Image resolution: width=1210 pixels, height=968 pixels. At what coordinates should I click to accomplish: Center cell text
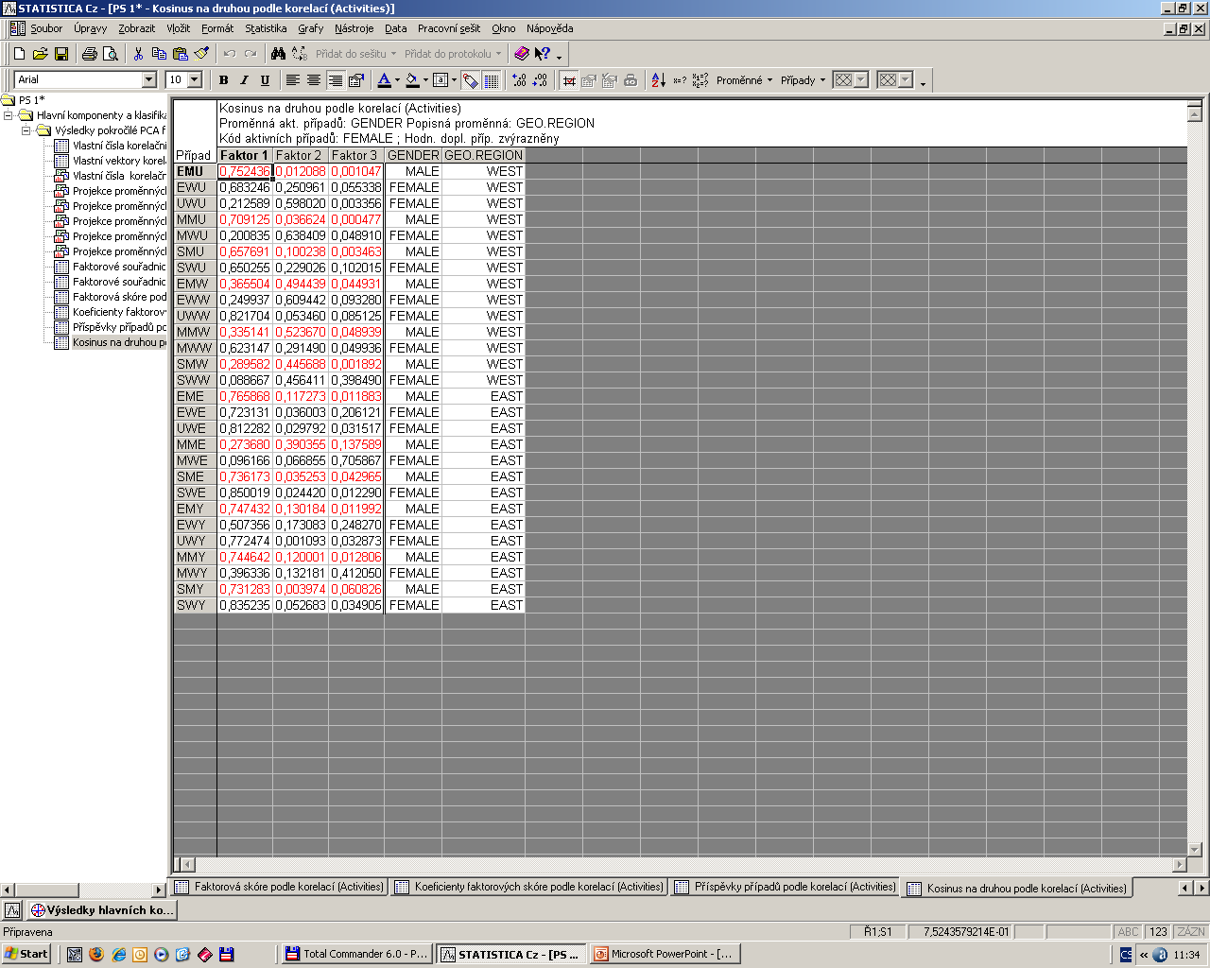314,80
